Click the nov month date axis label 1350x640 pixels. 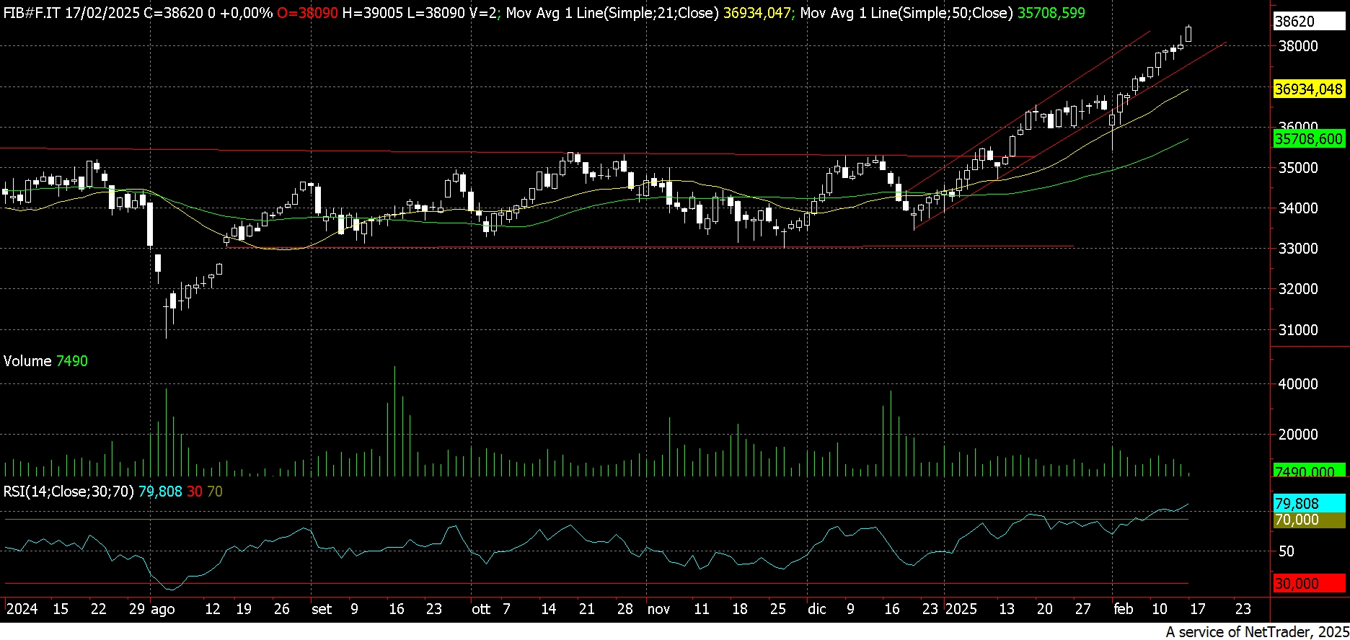[658, 609]
